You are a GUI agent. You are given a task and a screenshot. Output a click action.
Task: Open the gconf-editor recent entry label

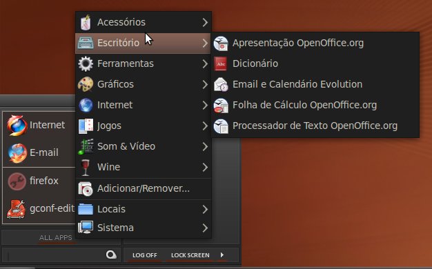52,209
